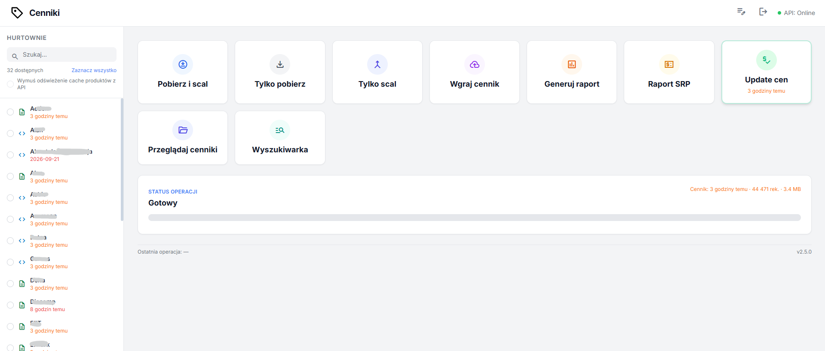Image resolution: width=825 pixels, height=351 pixels.
Task: Click the '32 dostępnych' count label
Action: coord(25,70)
